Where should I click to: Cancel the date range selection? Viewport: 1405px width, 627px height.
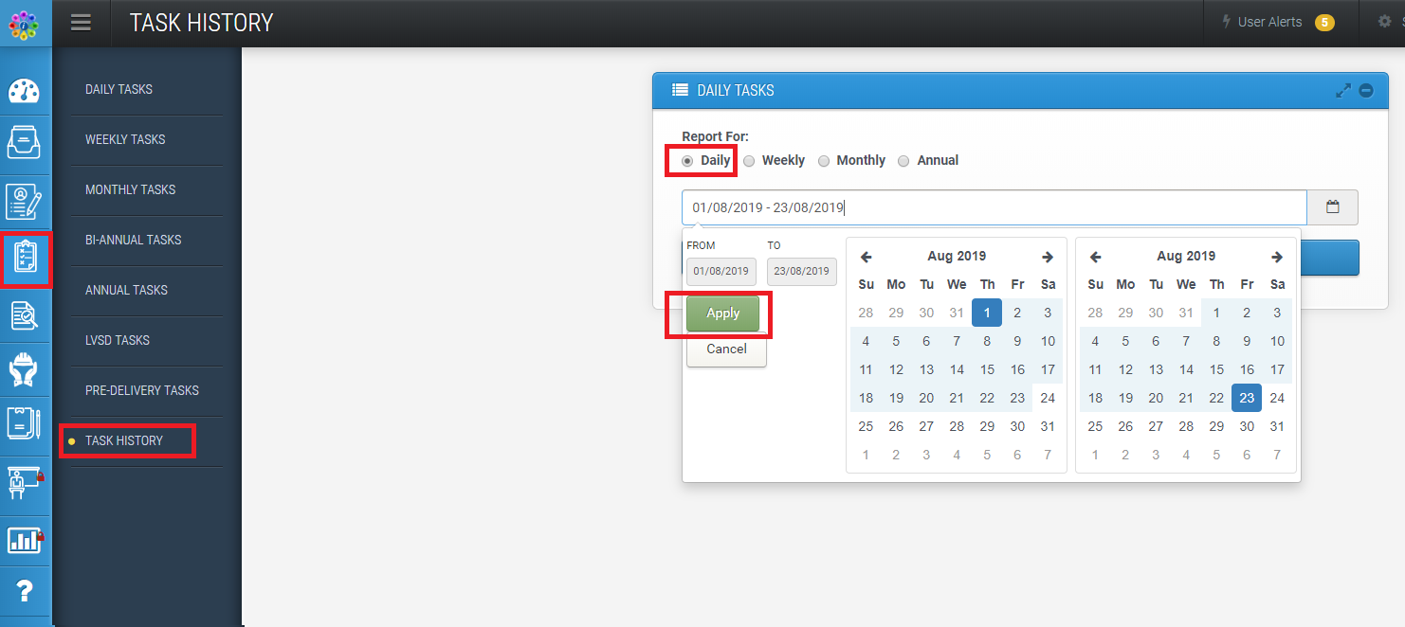click(x=725, y=349)
